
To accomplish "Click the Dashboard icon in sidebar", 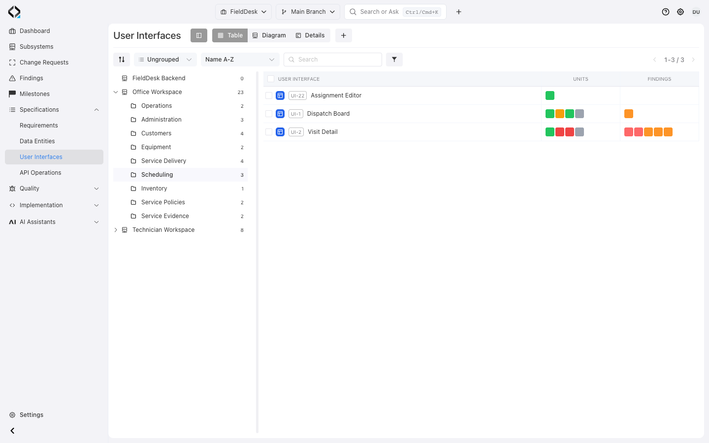I will (x=12, y=31).
